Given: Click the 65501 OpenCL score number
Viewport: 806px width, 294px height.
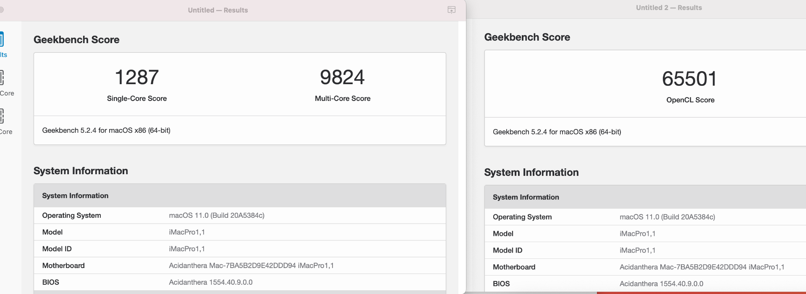Looking at the screenshot, I should click(x=690, y=79).
